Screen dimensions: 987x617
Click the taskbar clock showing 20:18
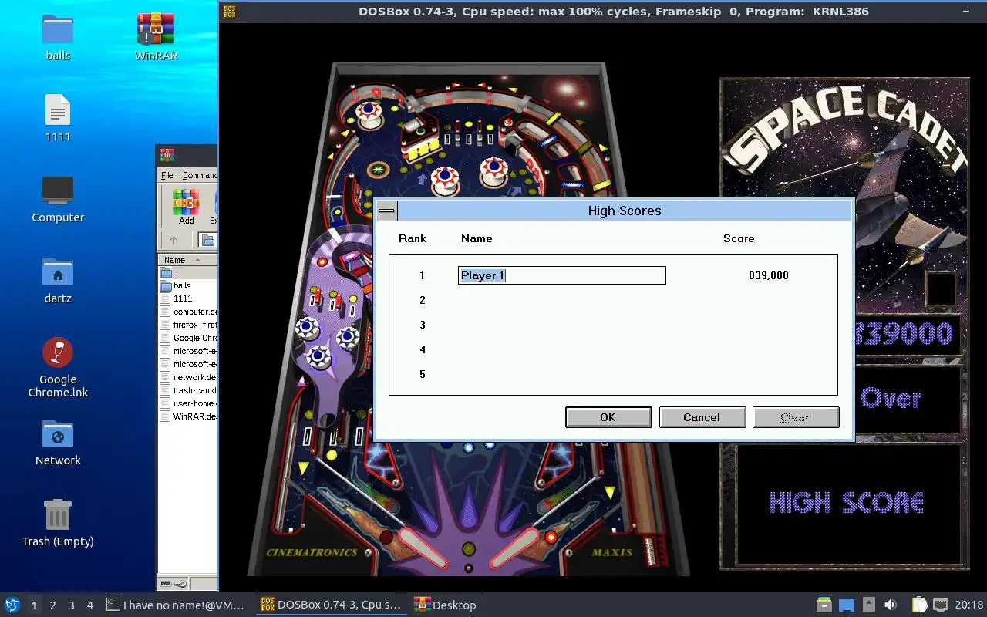point(969,605)
